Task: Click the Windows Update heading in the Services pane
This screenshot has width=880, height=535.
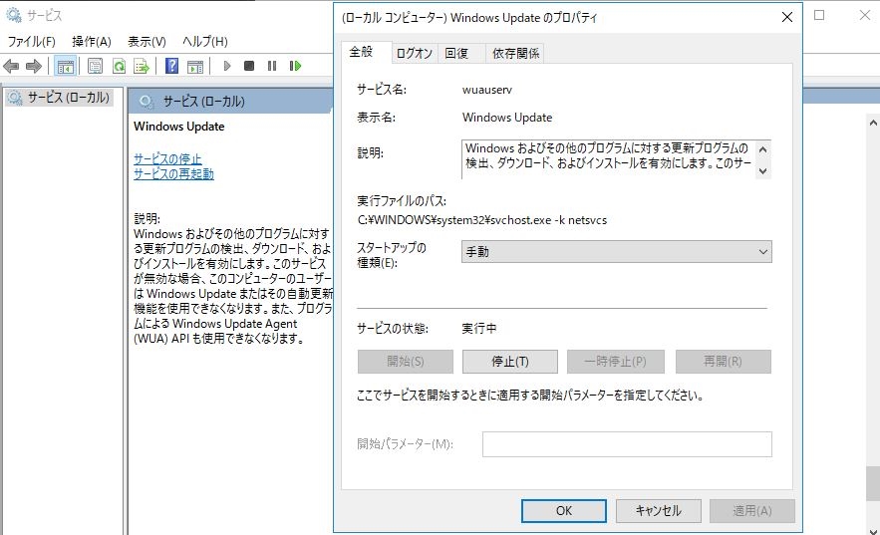Action: click(x=179, y=127)
